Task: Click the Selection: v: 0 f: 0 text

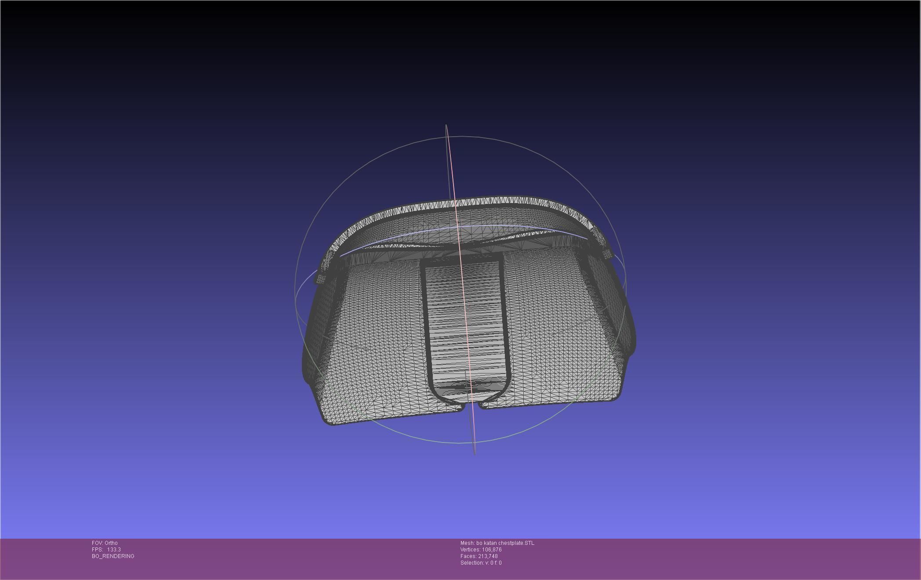Action: 481,563
